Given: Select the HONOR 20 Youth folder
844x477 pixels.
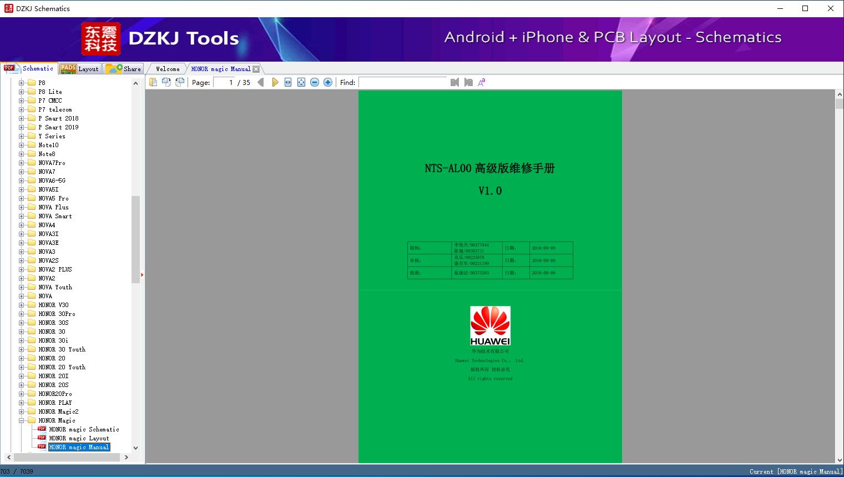Looking at the screenshot, I should (62, 367).
